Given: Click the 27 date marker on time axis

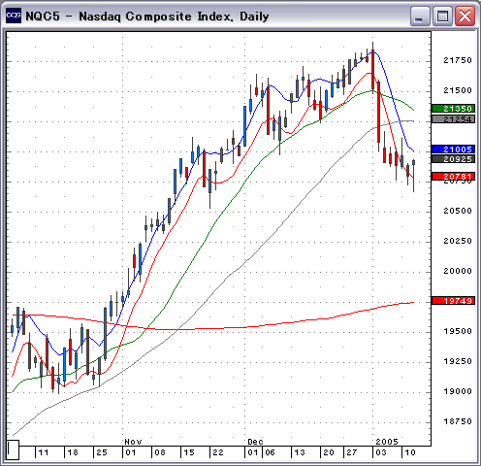Looking at the screenshot, I should tap(352, 452).
